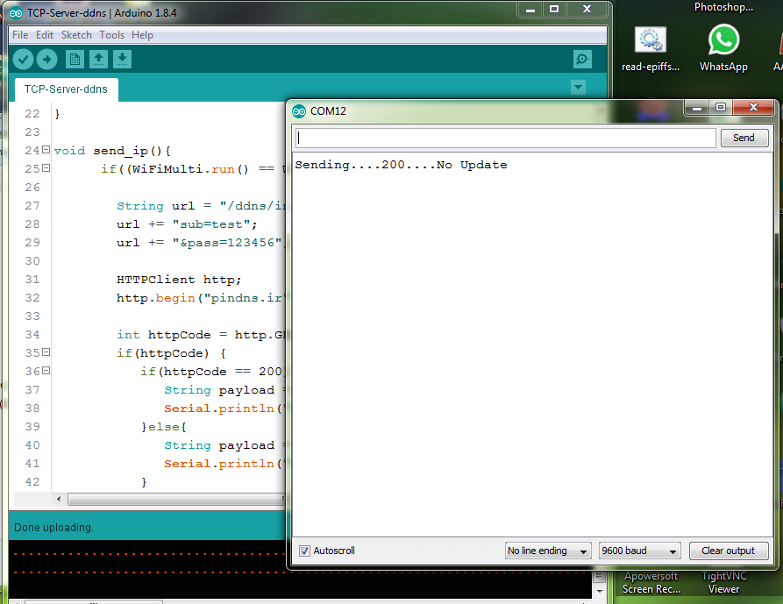This screenshot has height=604, width=783.
Task: Click the Send button in COM12
Action: tap(744, 138)
